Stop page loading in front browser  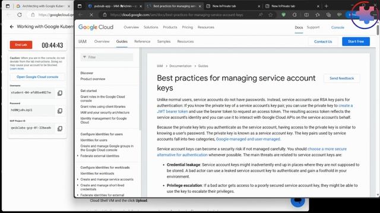click(91, 15)
